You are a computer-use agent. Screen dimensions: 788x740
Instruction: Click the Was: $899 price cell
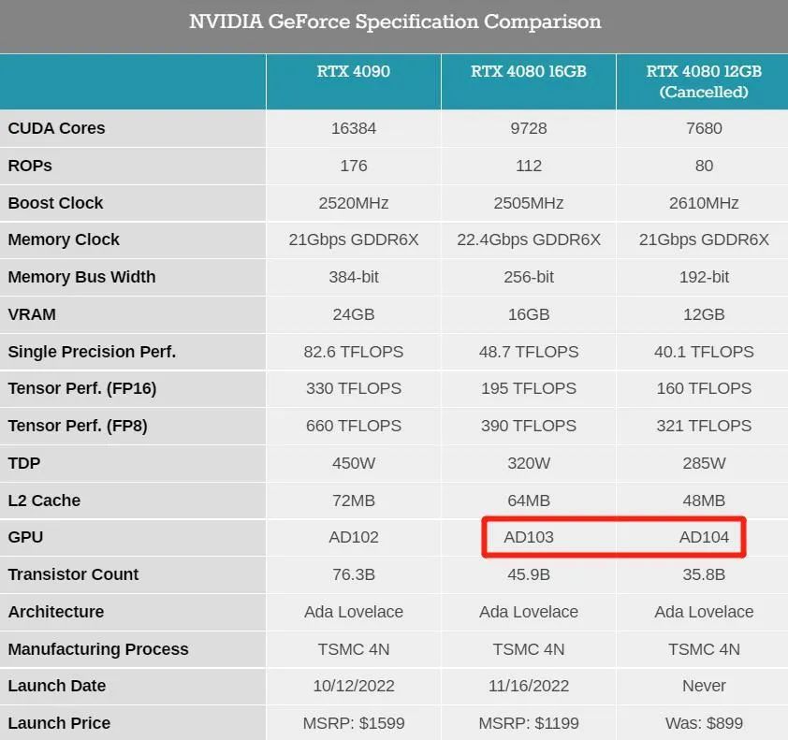point(704,723)
